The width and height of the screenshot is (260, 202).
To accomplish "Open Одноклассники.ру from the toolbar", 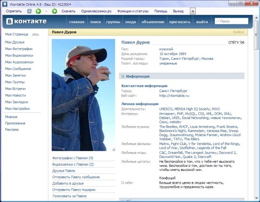I will (96, 11).
